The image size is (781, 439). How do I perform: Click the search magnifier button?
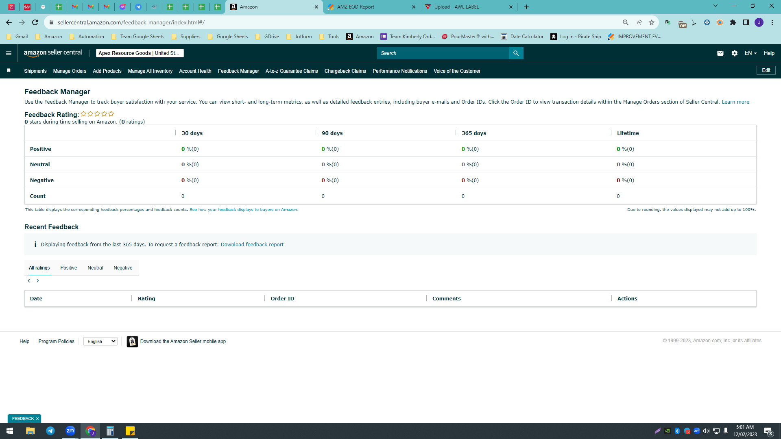516,53
